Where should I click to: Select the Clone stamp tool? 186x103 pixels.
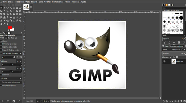(14, 21)
